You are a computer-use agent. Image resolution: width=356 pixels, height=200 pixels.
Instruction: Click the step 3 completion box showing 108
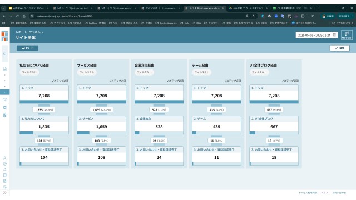(101, 156)
